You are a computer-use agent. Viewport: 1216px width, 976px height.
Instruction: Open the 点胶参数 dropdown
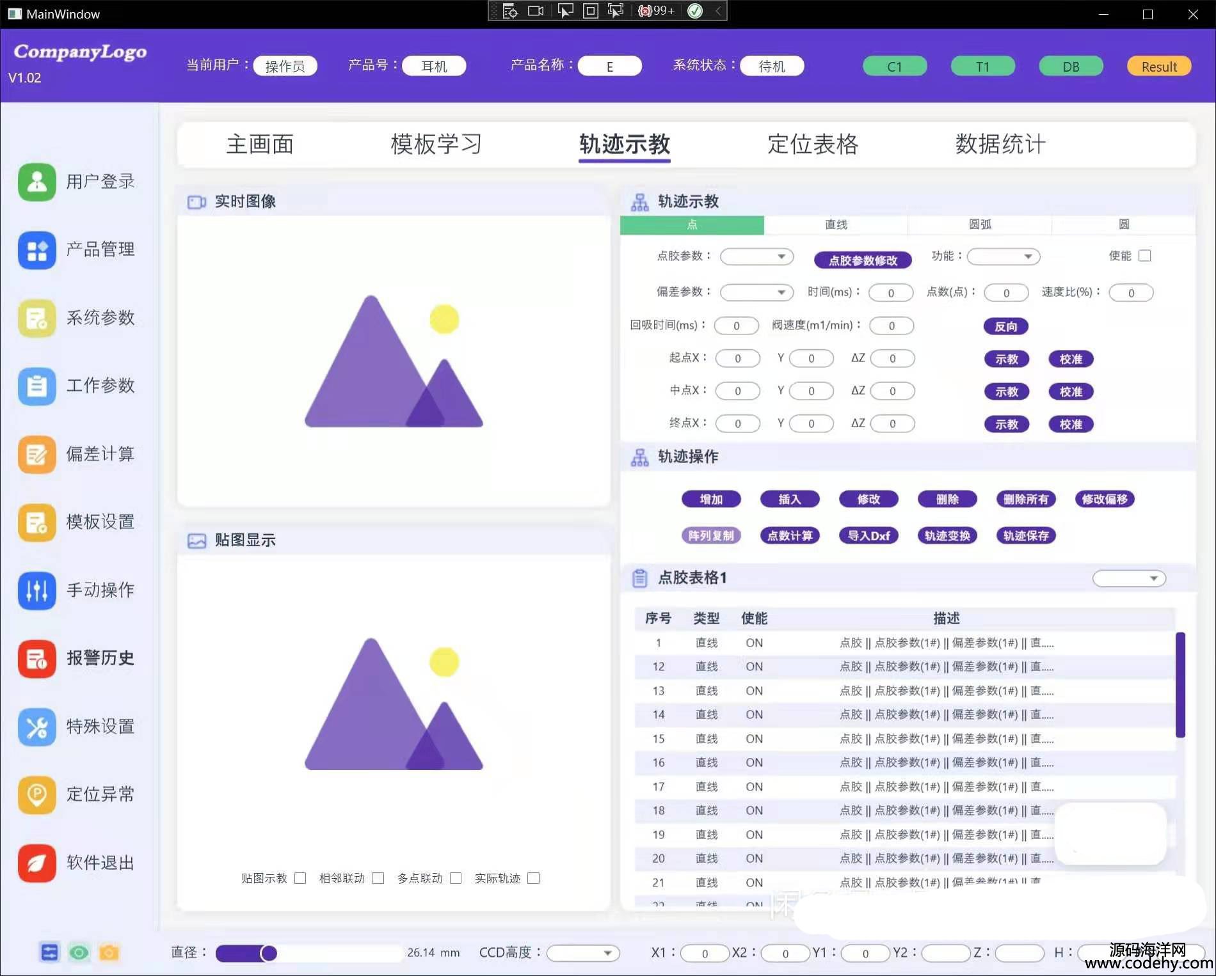(756, 256)
